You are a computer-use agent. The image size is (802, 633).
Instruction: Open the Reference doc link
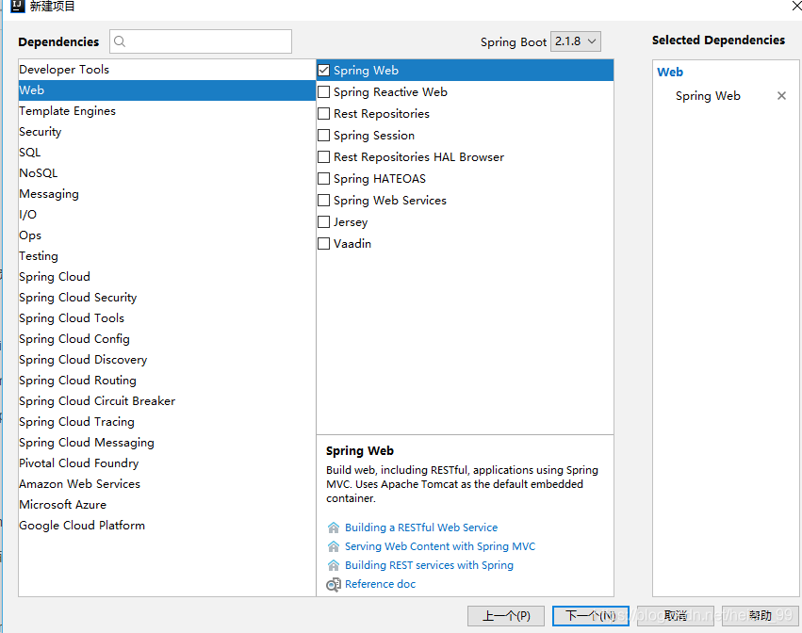pyautogui.click(x=380, y=584)
